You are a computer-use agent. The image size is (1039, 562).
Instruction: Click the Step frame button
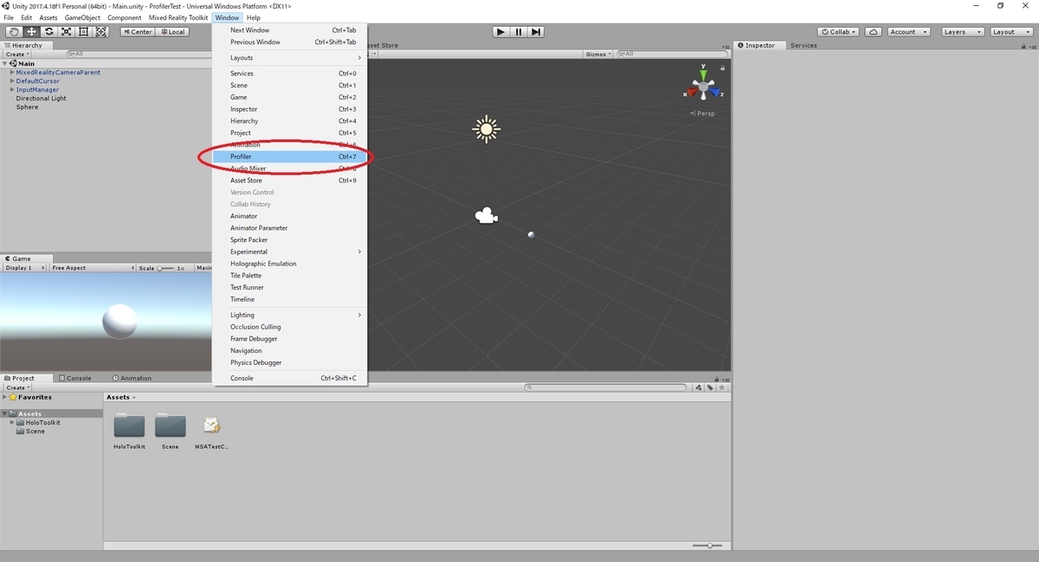pyautogui.click(x=536, y=32)
